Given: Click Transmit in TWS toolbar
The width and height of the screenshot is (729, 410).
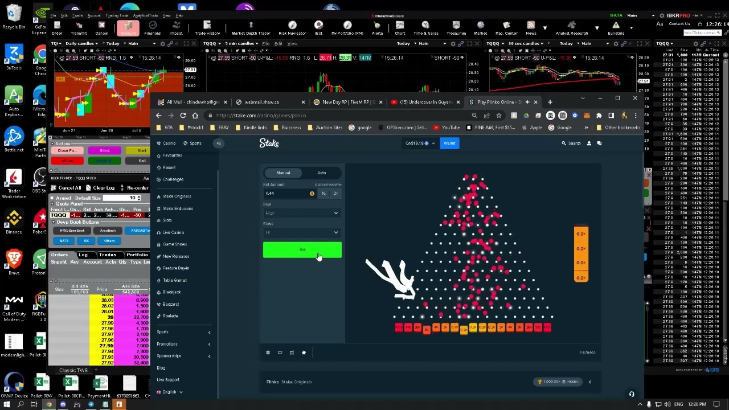Looking at the screenshot, I should [x=79, y=27].
